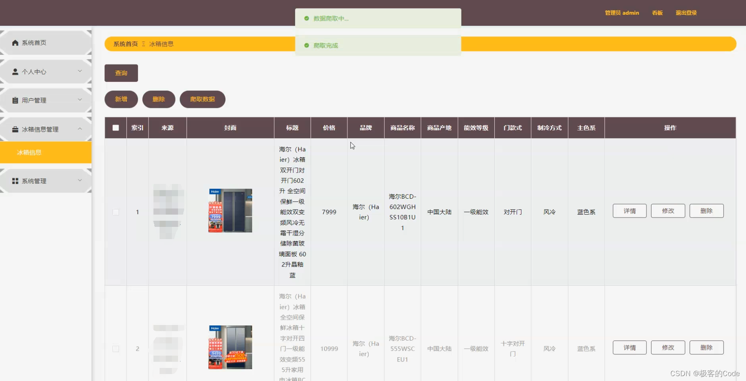Image resolution: width=746 pixels, height=381 pixels.
Task: Click the 删除 button above the table
Action: 159,99
